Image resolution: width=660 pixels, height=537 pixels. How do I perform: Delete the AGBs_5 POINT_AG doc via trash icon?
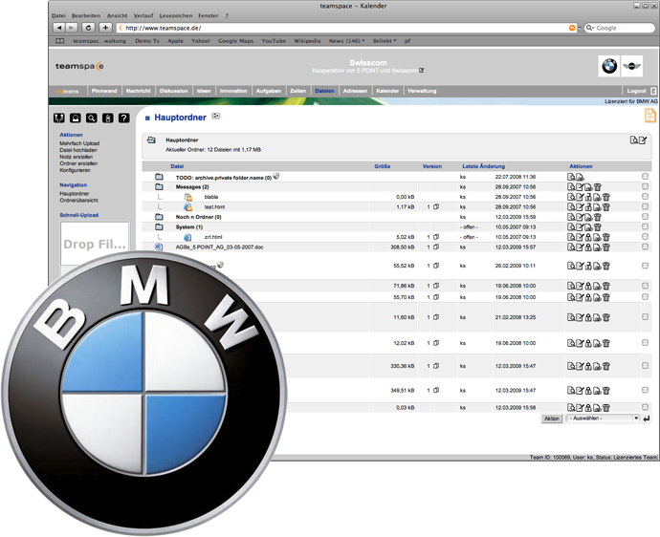(x=606, y=247)
